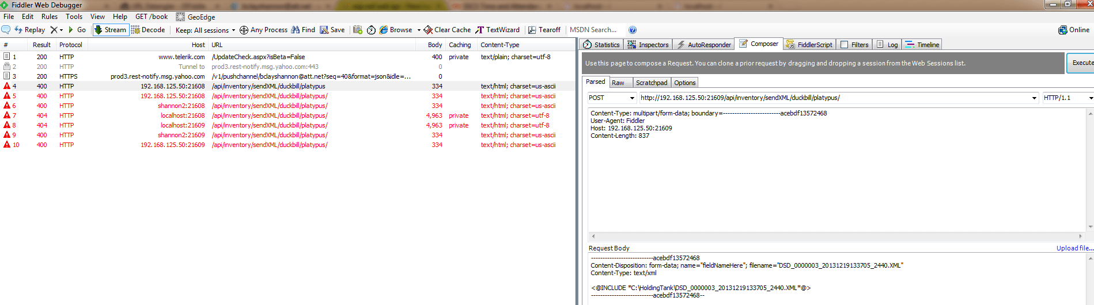Open the Browse dropdown arrow

[419, 30]
